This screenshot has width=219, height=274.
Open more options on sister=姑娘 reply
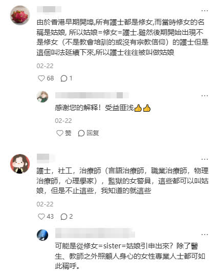(205, 235)
